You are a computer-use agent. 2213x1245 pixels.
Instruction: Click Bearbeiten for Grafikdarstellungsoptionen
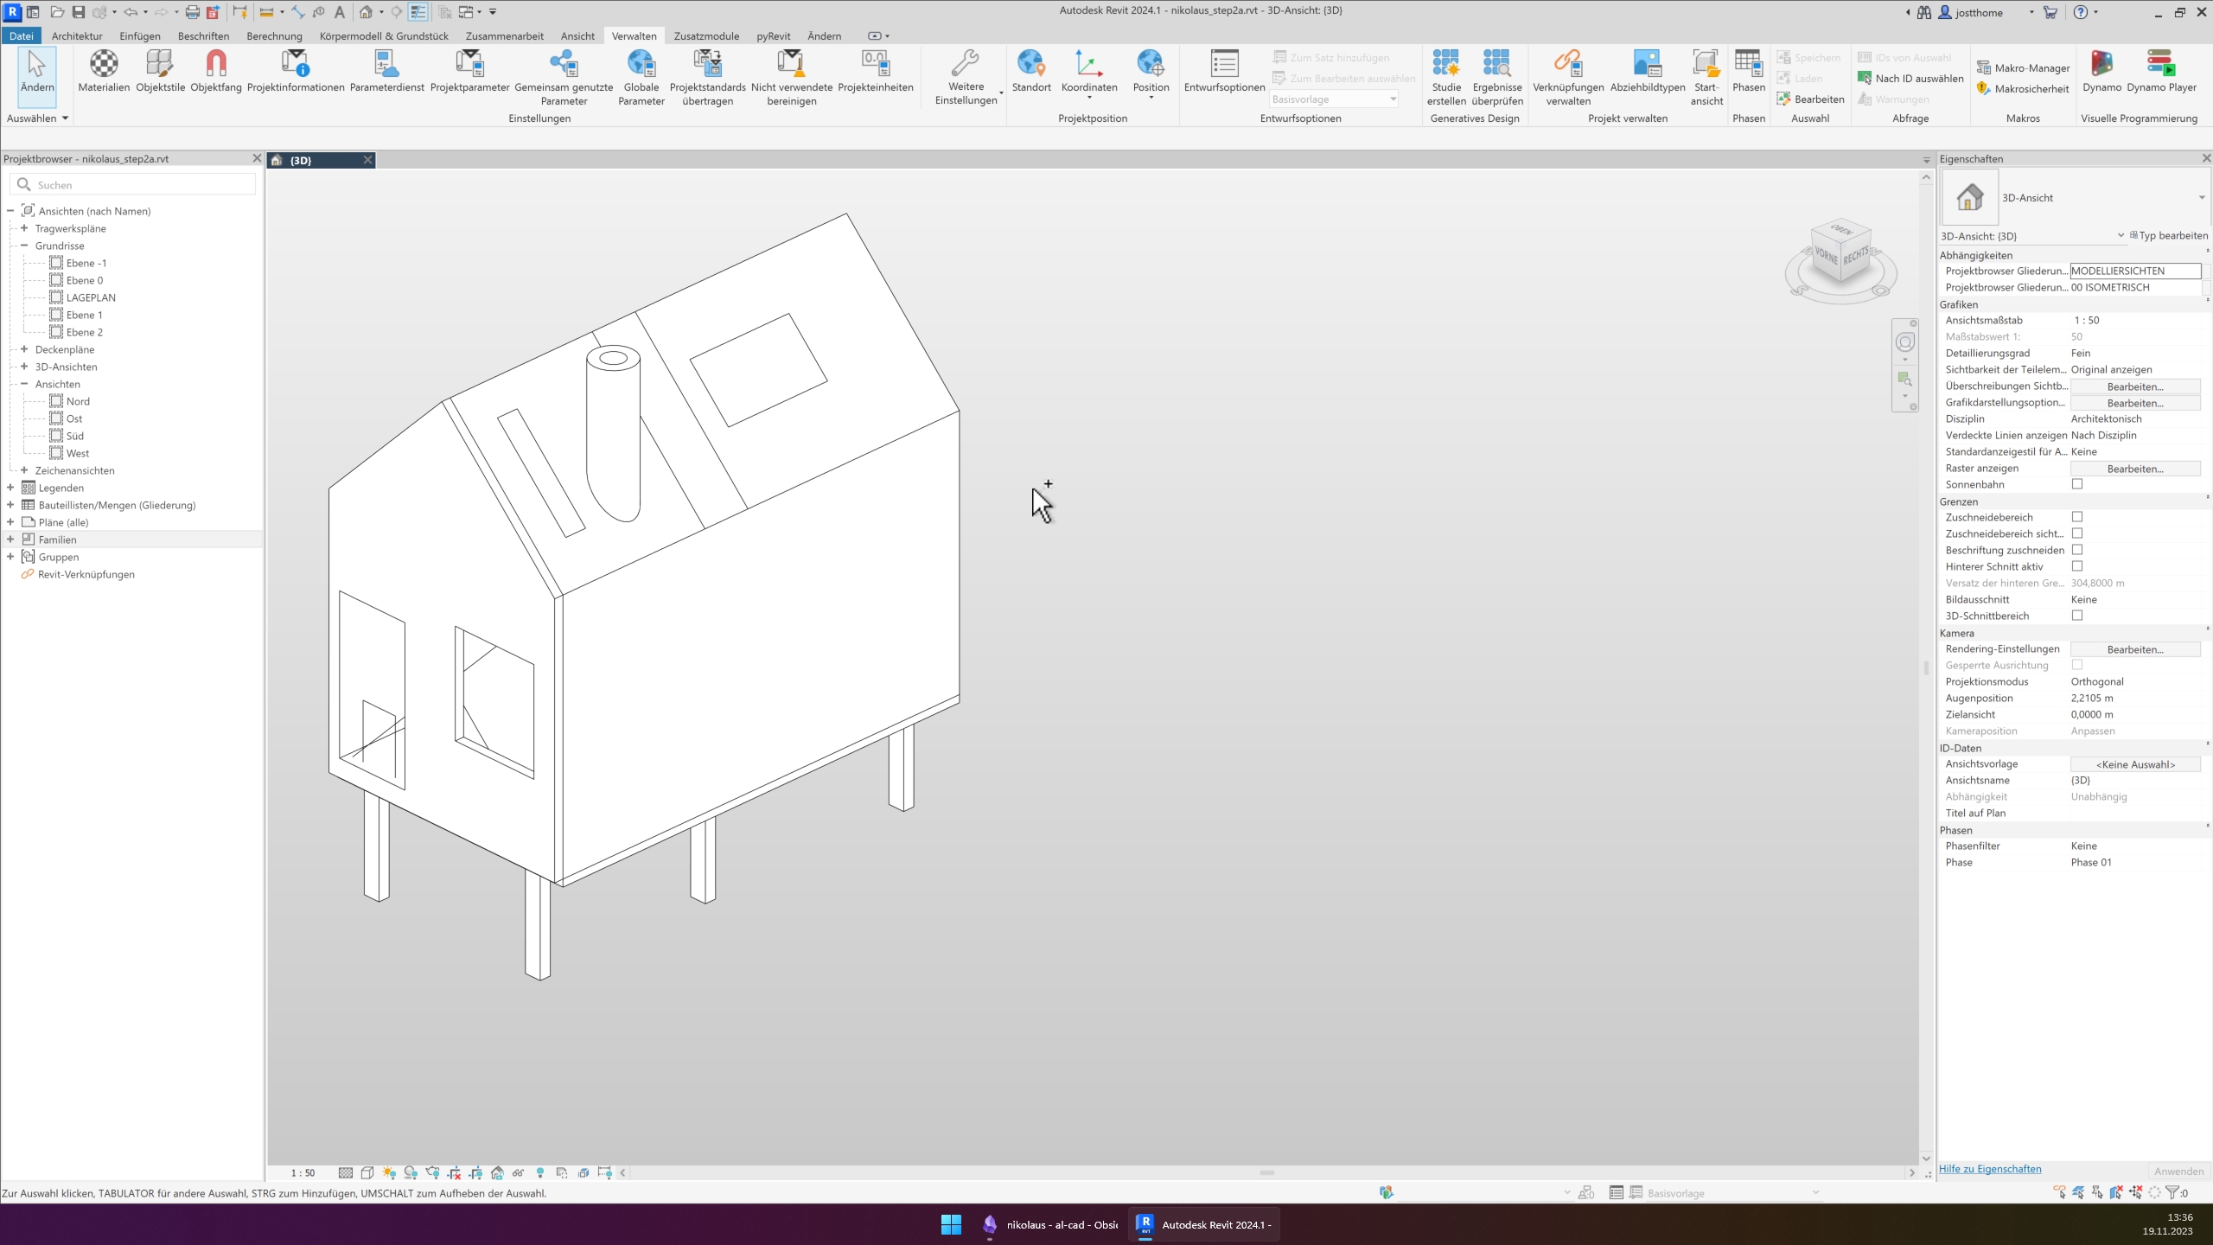coord(2134,403)
